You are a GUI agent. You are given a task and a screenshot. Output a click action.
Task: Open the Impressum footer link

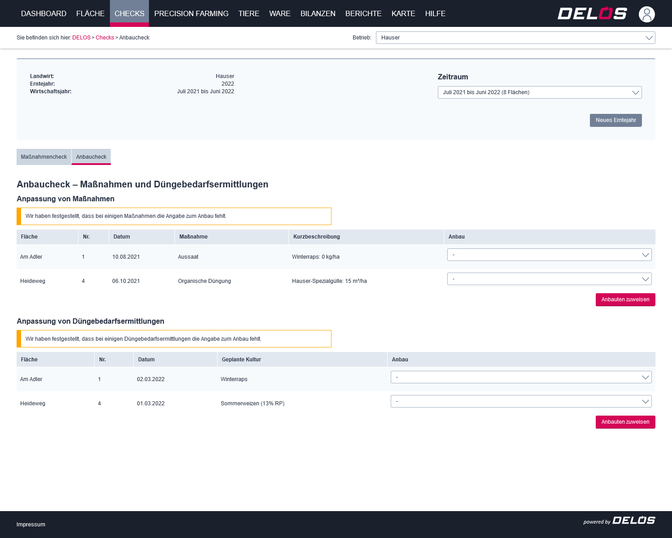31,525
